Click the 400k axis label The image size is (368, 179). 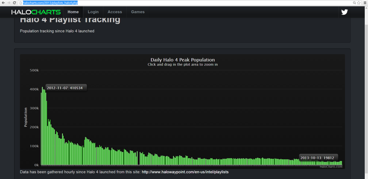coord(34,89)
